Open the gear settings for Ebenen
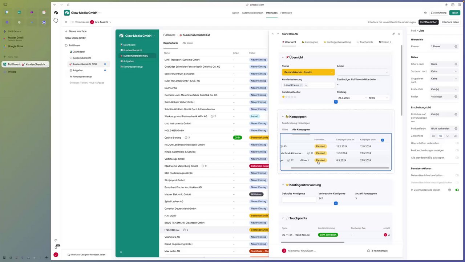Viewport: 465px width, 262px height. coord(456,47)
